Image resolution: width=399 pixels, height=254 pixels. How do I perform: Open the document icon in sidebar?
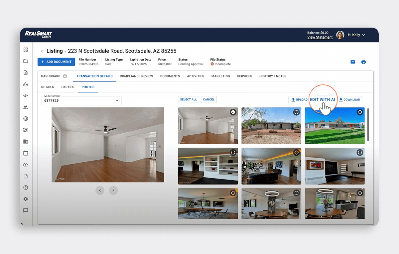pyautogui.click(x=26, y=73)
